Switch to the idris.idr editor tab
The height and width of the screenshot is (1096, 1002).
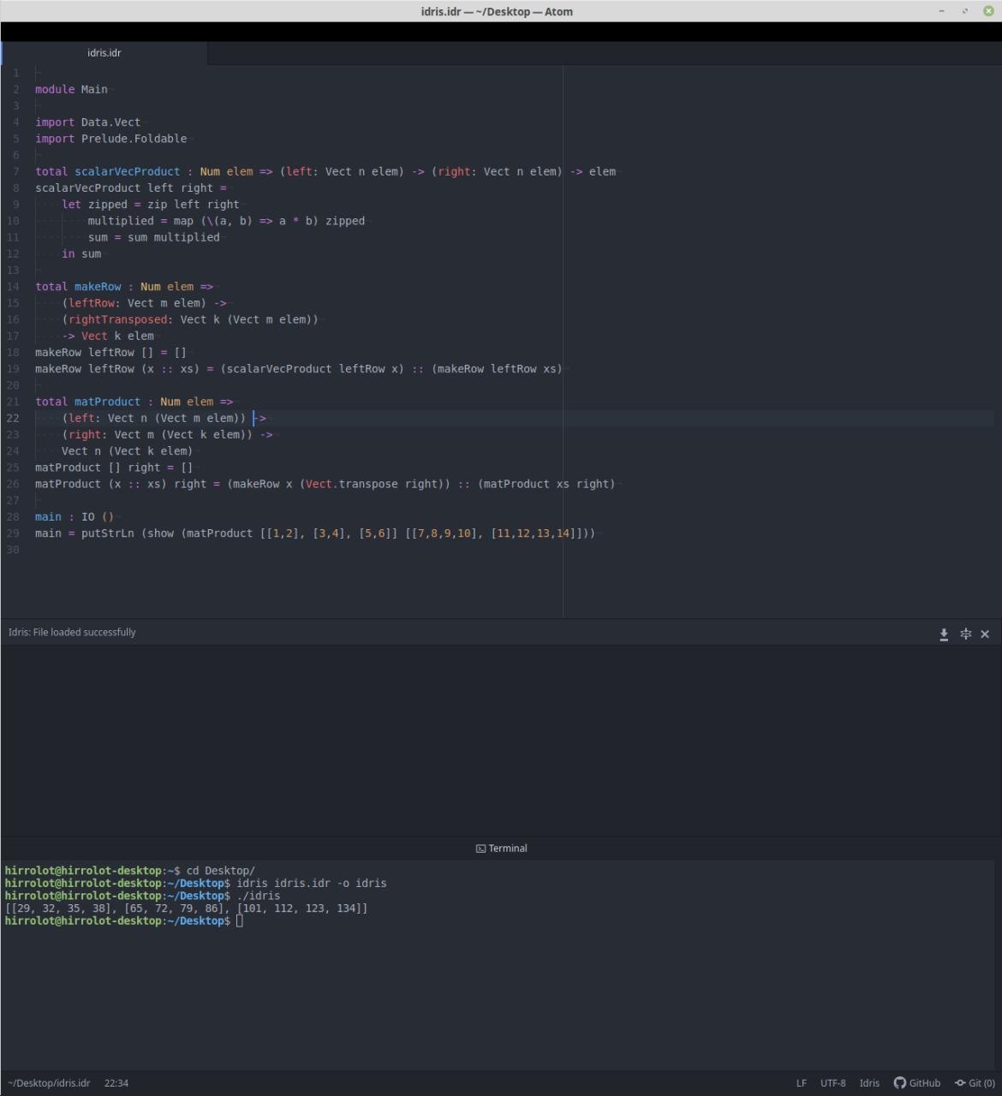tap(104, 53)
